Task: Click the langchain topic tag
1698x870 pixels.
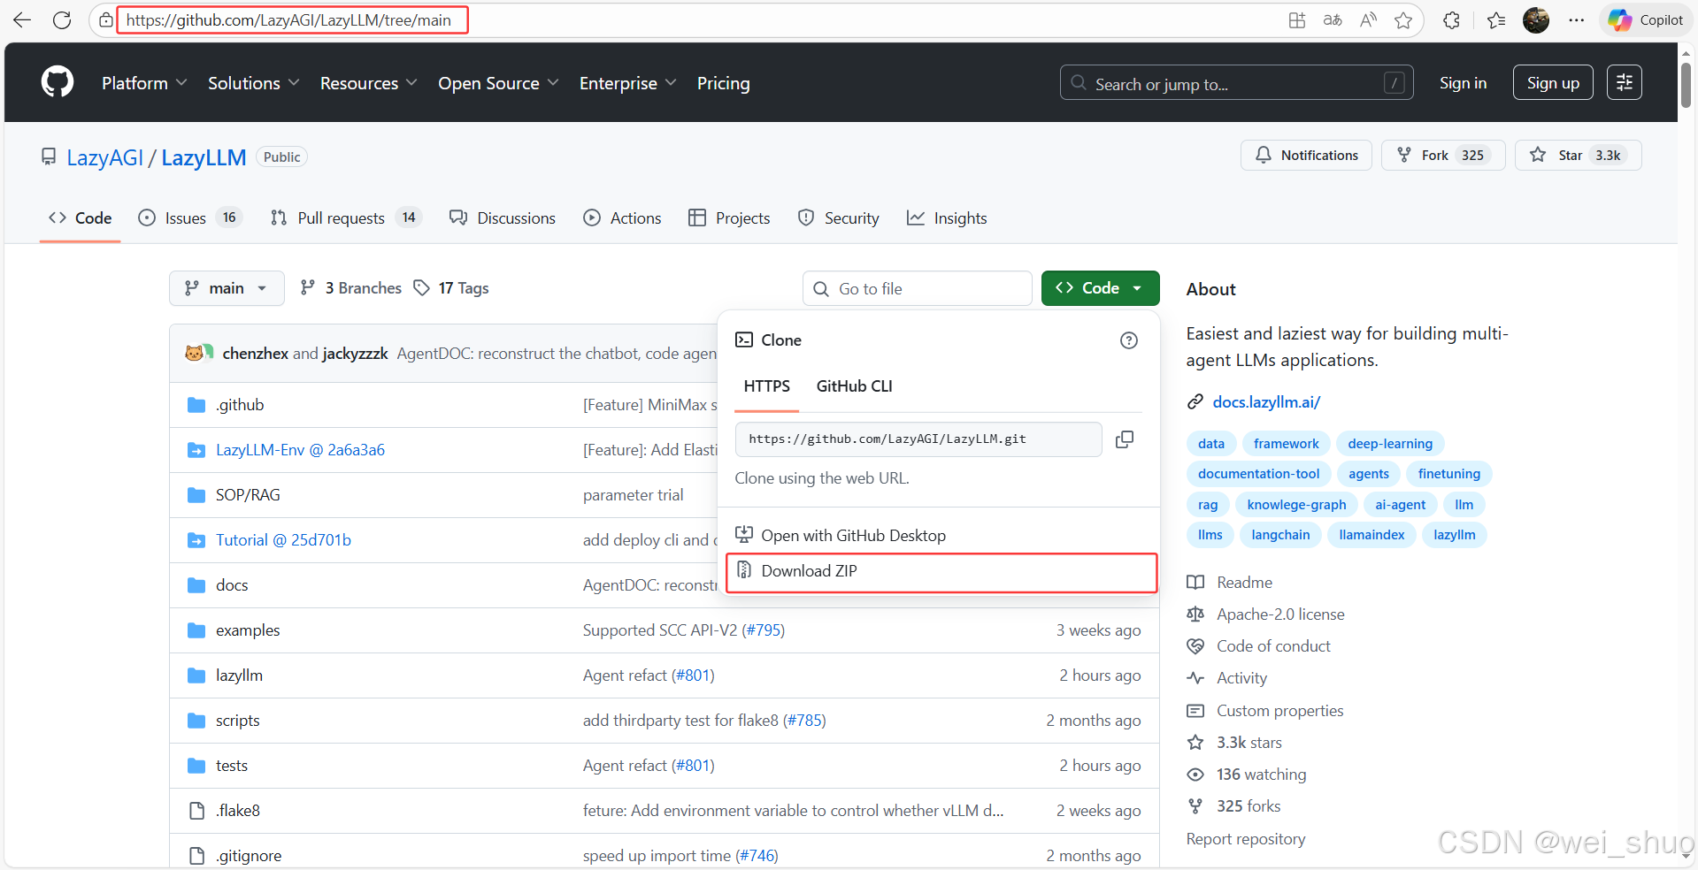Action: coord(1280,535)
